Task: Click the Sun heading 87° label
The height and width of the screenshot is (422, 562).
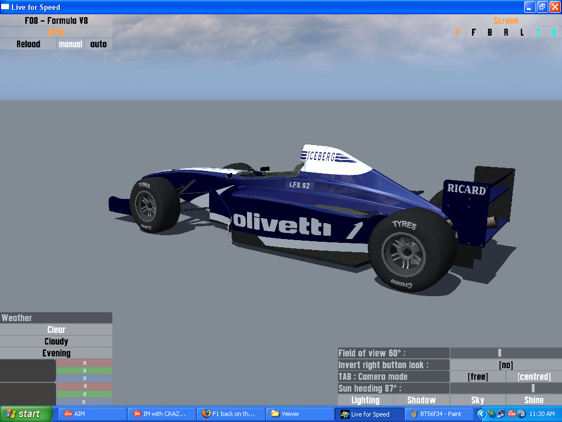Action: pos(394,388)
